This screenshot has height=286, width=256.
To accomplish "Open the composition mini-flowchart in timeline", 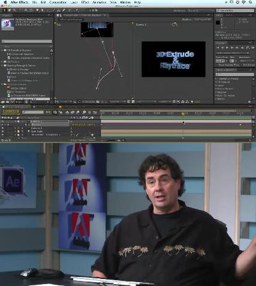I will pyautogui.click(x=48, y=112).
